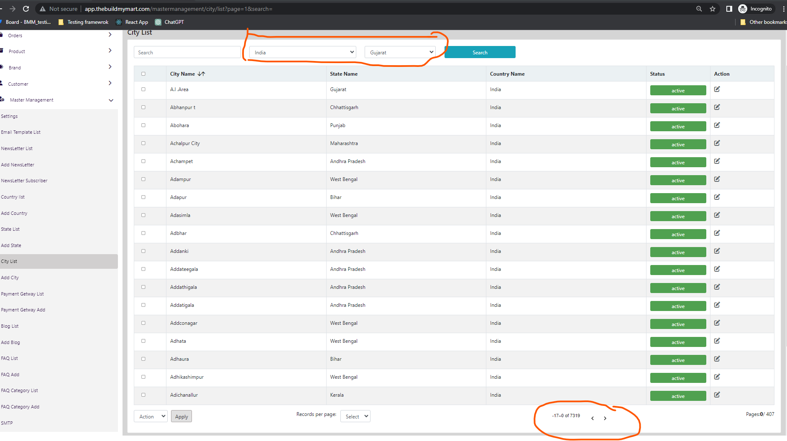
Task: Edit the Adichanallur city row
Action: tap(717, 395)
